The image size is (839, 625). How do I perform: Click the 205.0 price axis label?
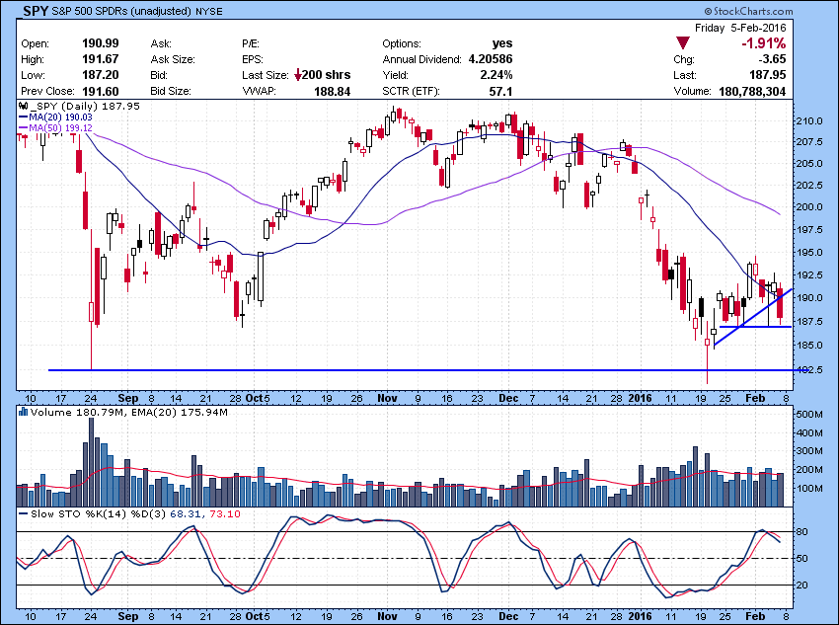pyautogui.click(x=810, y=164)
